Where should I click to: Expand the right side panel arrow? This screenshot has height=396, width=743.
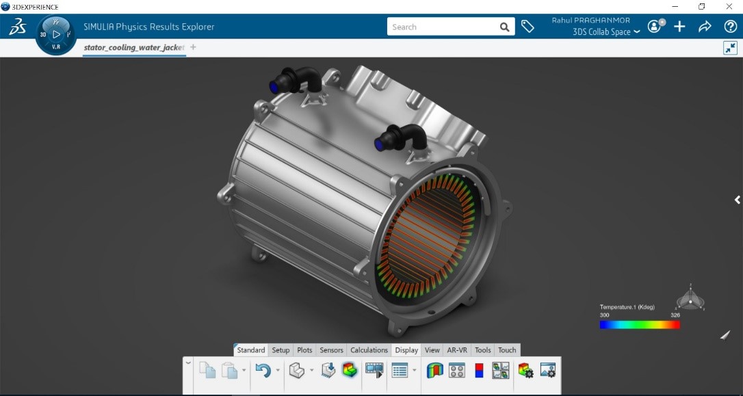(x=738, y=200)
